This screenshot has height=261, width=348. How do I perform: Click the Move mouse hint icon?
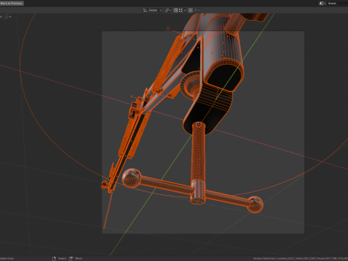[x=71, y=258]
